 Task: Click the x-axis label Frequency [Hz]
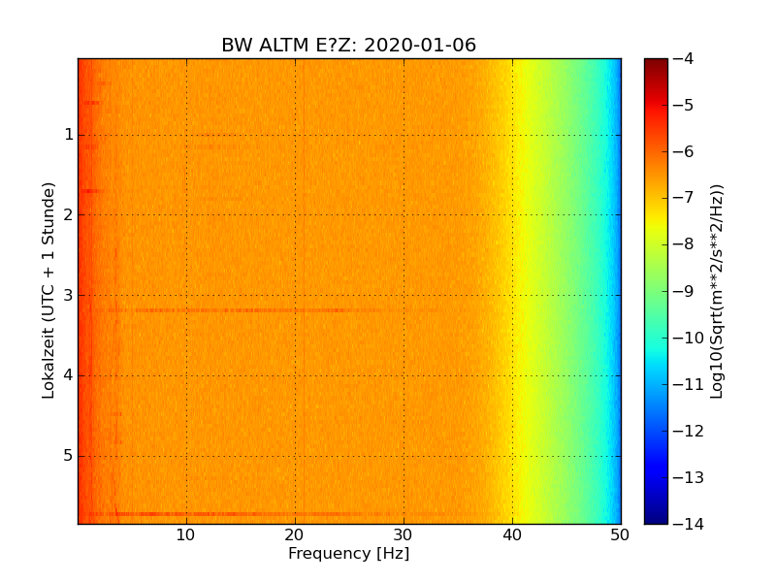coord(349,553)
